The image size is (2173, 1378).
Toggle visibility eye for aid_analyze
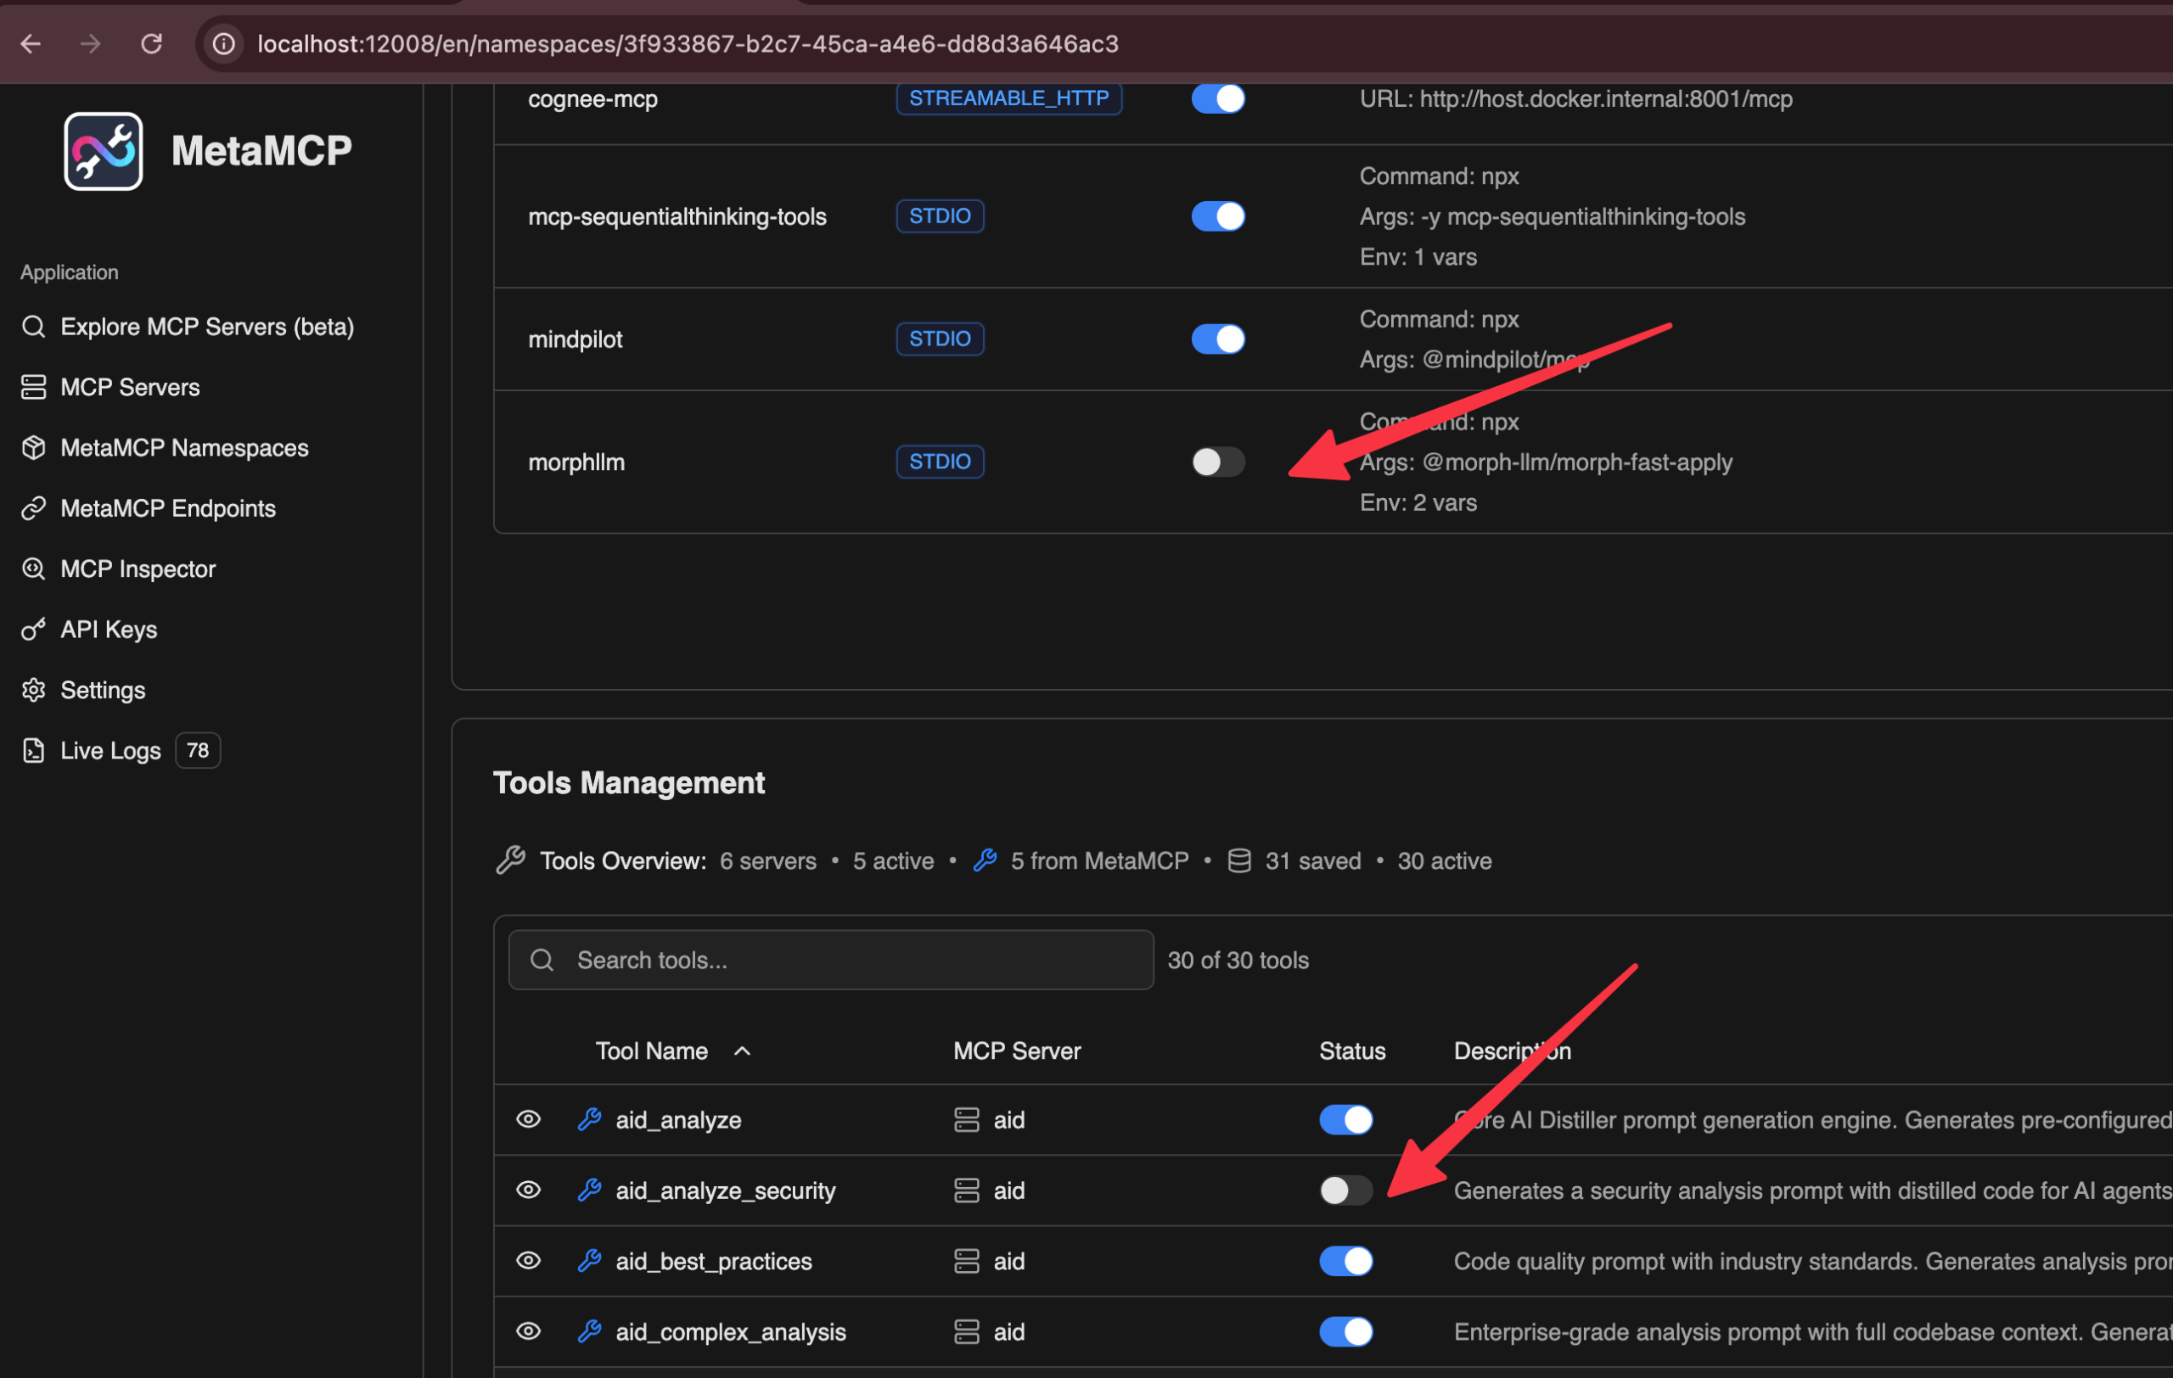(x=528, y=1119)
